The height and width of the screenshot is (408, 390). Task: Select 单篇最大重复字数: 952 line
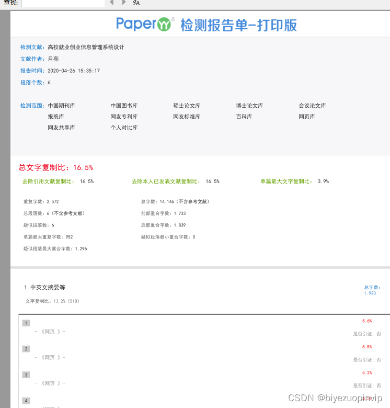(x=48, y=237)
